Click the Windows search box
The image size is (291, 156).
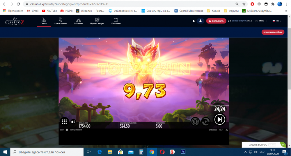click(47, 152)
